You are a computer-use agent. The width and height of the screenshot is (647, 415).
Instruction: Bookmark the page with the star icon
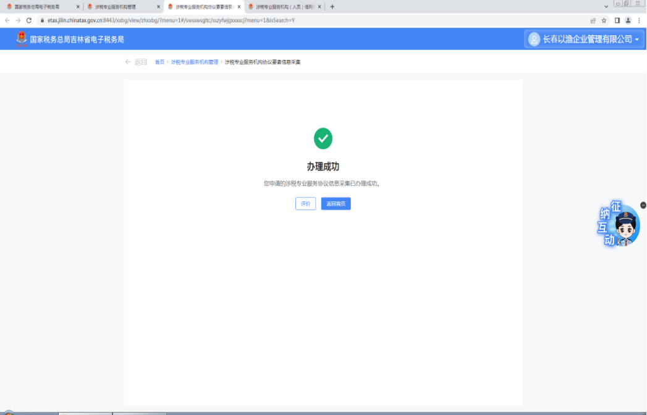click(x=604, y=20)
